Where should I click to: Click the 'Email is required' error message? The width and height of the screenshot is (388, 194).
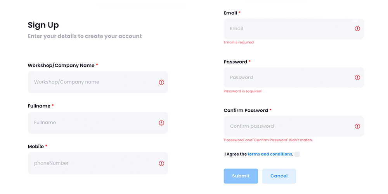pos(239,42)
